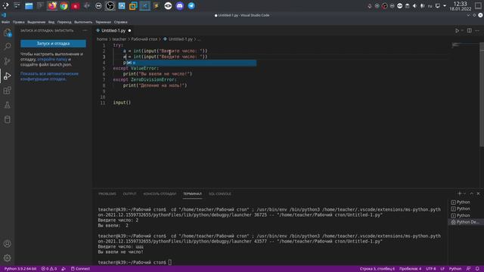Screen dimensions: 484x272
Task: Launch Firefox from the taskbar
Action: (x=52, y=6)
